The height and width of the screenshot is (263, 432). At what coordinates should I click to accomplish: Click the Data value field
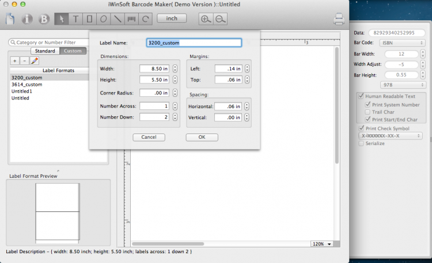[x=397, y=33]
